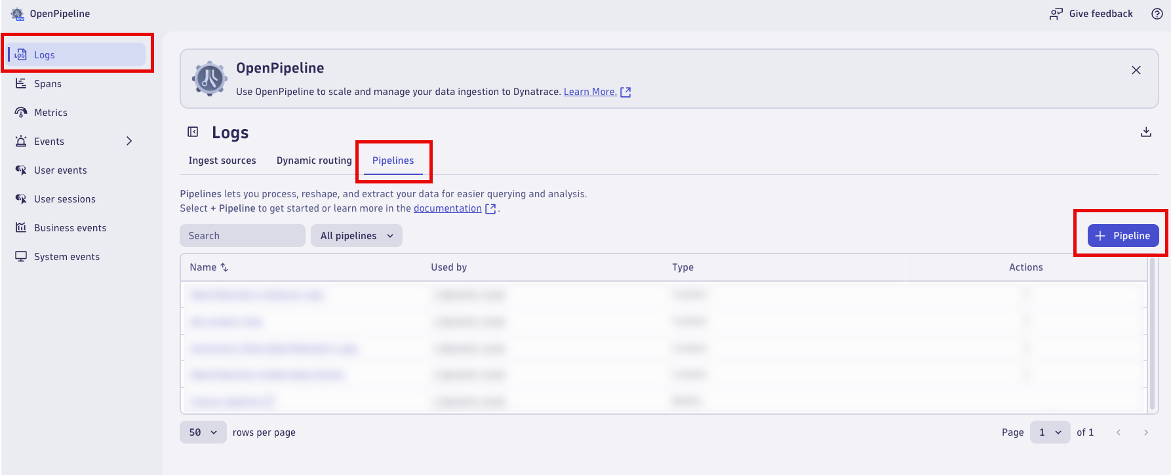Select the Pipelines tab
Image resolution: width=1171 pixels, height=475 pixels.
tap(393, 161)
